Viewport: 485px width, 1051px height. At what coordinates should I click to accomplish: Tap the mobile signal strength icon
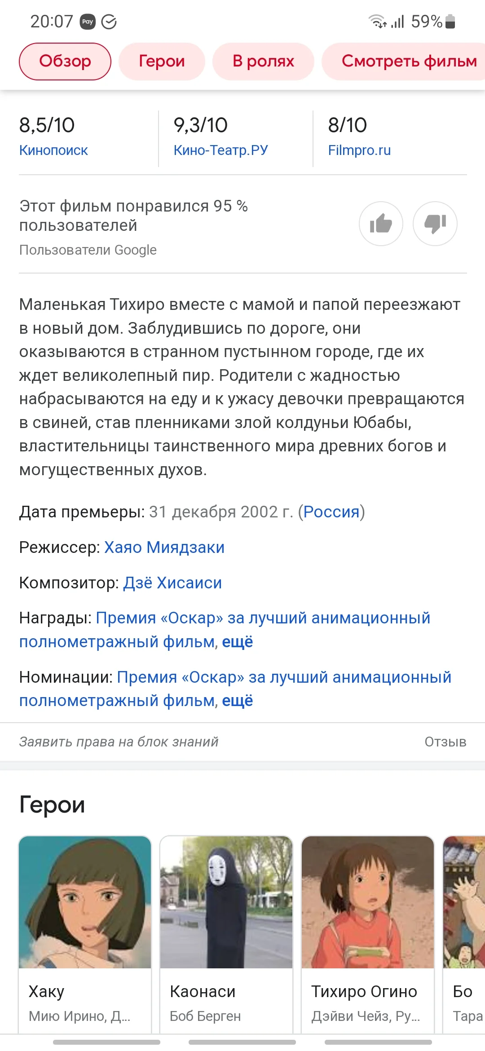click(397, 21)
